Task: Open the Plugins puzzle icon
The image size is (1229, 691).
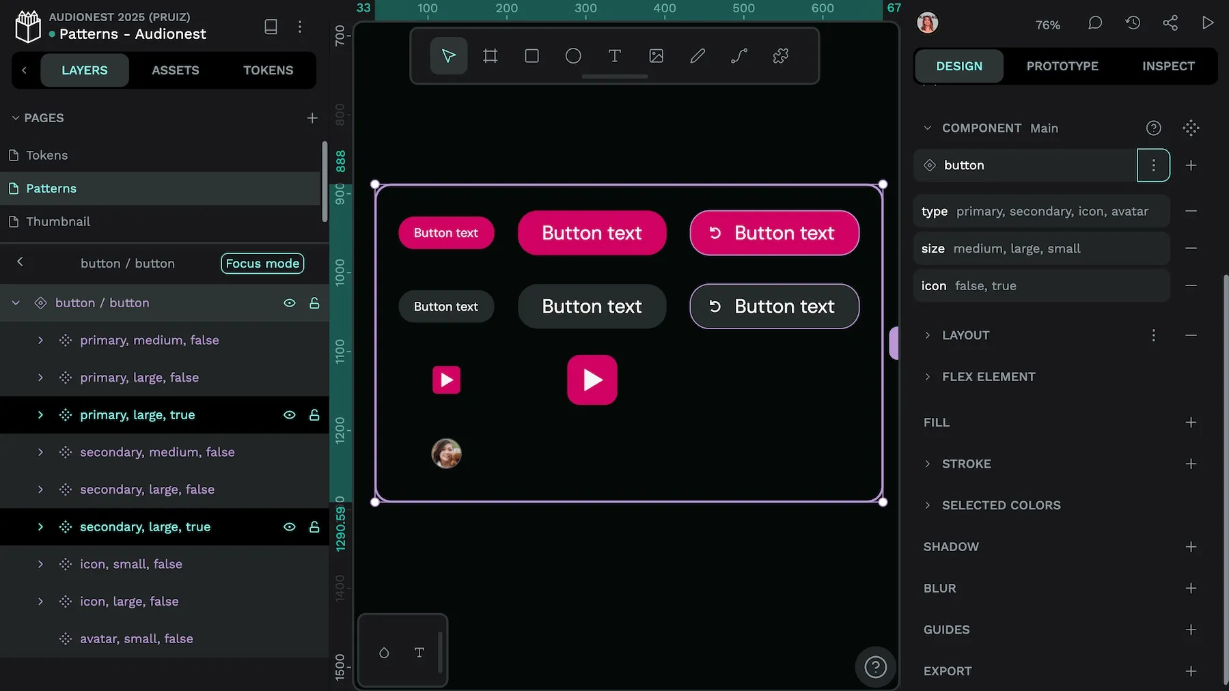Action: [x=780, y=56]
